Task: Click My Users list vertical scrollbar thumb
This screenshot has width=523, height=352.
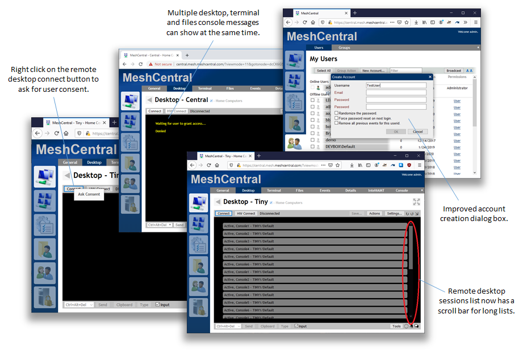Action: tap(475, 103)
